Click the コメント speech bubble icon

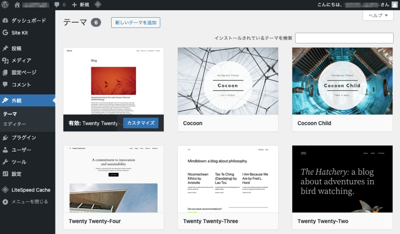click(x=5, y=84)
